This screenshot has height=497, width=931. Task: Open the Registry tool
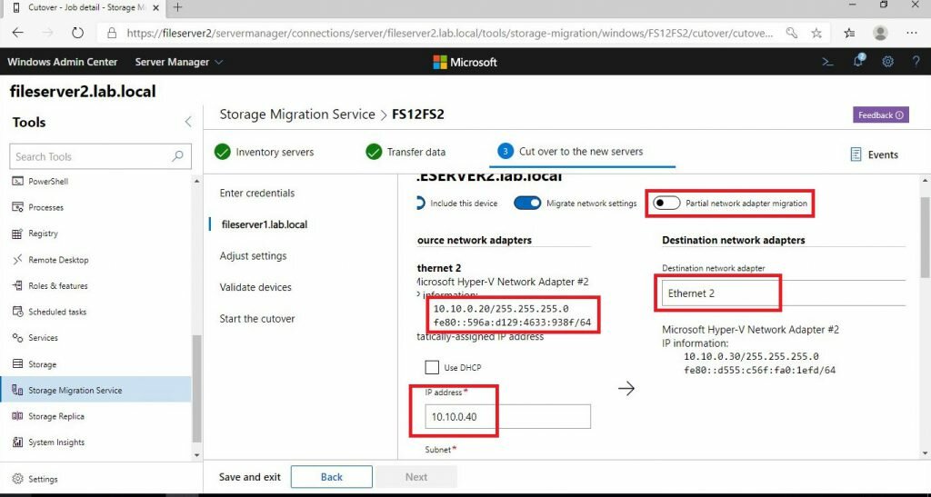tap(35, 234)
